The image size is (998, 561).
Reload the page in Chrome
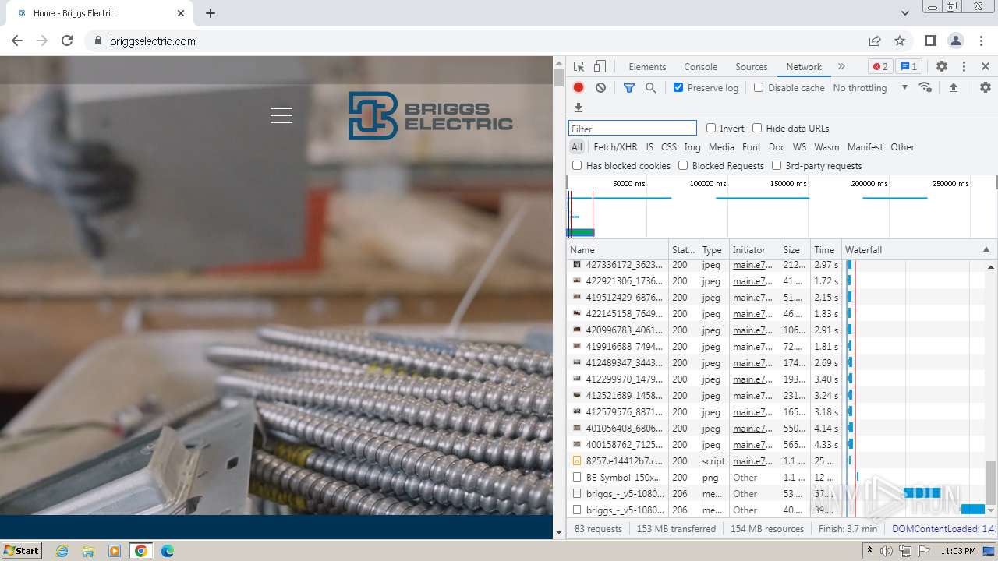(x=67, y=41)
